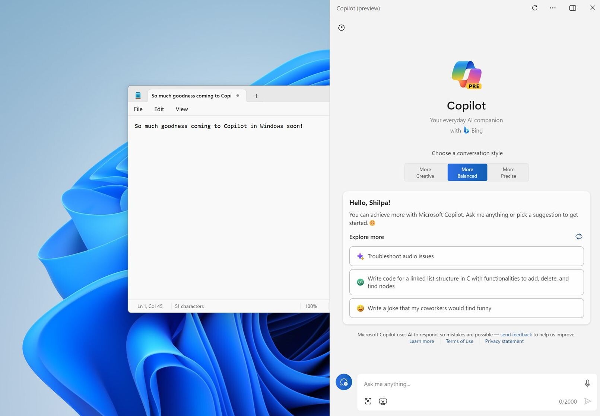This screenshot has height=416, width=600.
Task: Open Copilot chat history icon
Action: click(341, 28)
